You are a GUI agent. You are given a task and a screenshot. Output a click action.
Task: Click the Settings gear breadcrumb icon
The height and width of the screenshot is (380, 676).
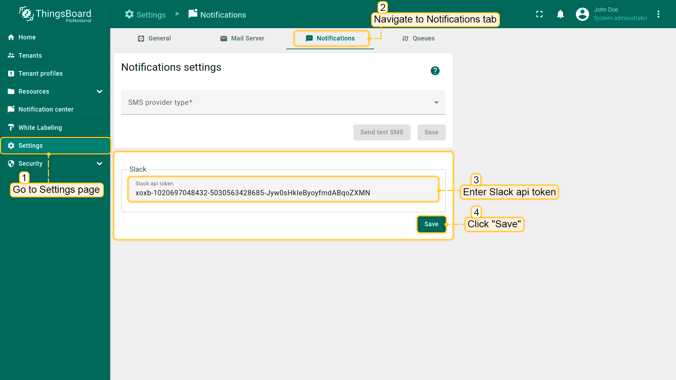129,14
